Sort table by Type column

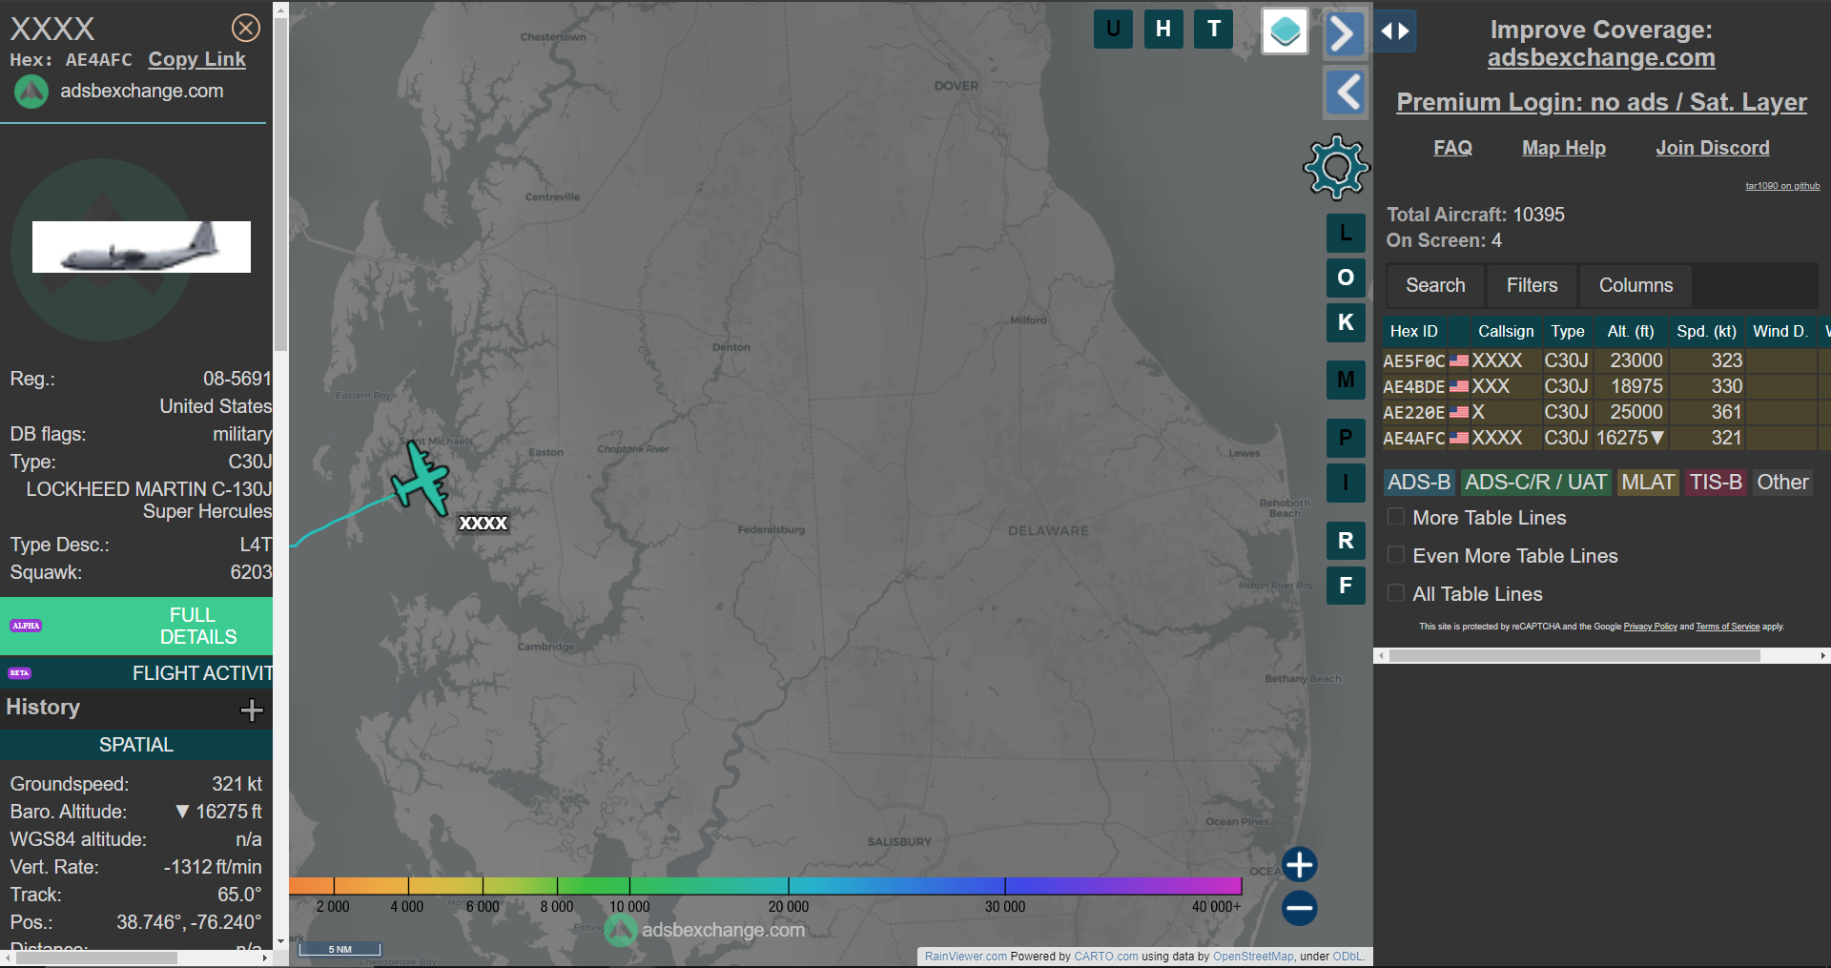(x=1567, y=331)
